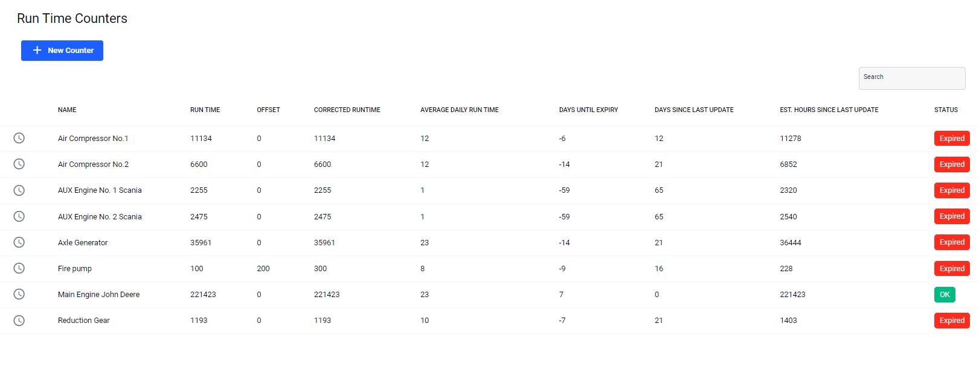The height and width of the screenshot is (370, 979).
Task: Sort by the AVERAGE DAILY RUN TIME header
Action: click(460, 110)
